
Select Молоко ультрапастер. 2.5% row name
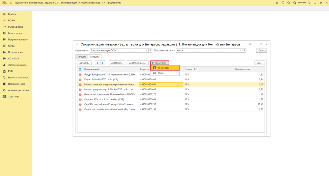[x=109, y=89]
